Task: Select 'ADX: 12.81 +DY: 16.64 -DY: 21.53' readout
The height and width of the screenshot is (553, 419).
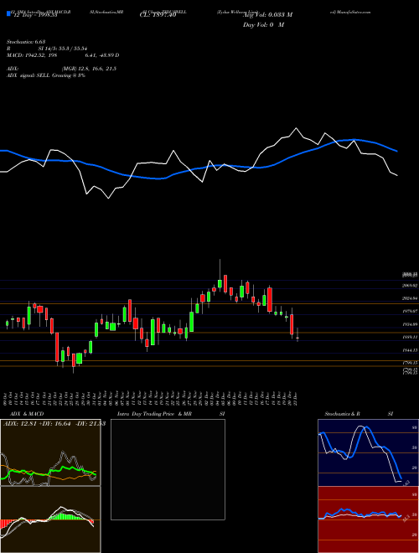Action: pyautogui.click(x=54, y=423)
